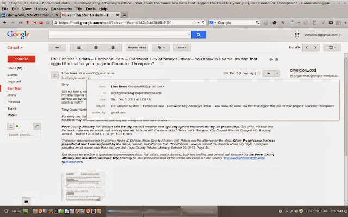This screenshot has height=217, width=348.
Task: Click the YouTube bookmark icon
Action: 41,23
